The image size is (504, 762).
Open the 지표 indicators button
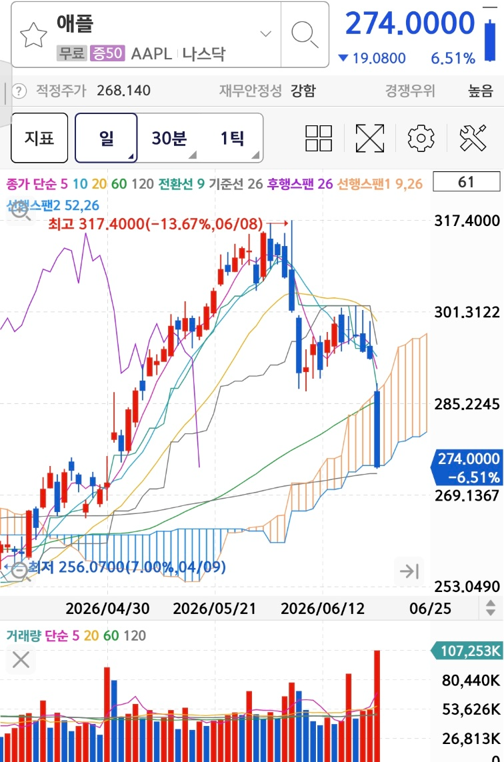[x=39, y=138]
